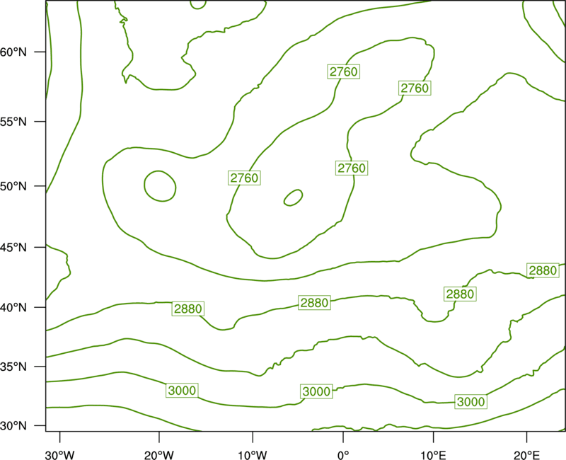Viewport: 566px width, 460px height.
Task: Click the 30°W longitude axis label
Action: point(59,455)
